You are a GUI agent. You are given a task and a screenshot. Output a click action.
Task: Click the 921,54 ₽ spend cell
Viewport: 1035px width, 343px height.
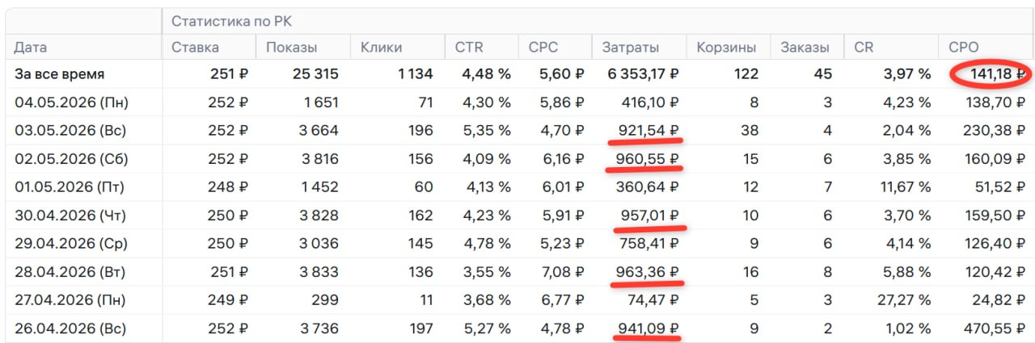click(x=647, y=131)
